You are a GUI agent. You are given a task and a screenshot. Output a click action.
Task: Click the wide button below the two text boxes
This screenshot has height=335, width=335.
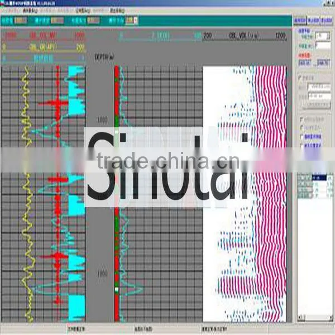[x=317, y=105]
